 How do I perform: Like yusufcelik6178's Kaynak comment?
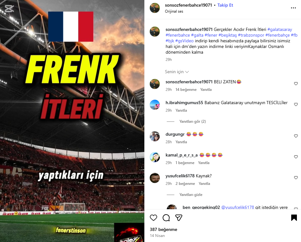[296, 178]
